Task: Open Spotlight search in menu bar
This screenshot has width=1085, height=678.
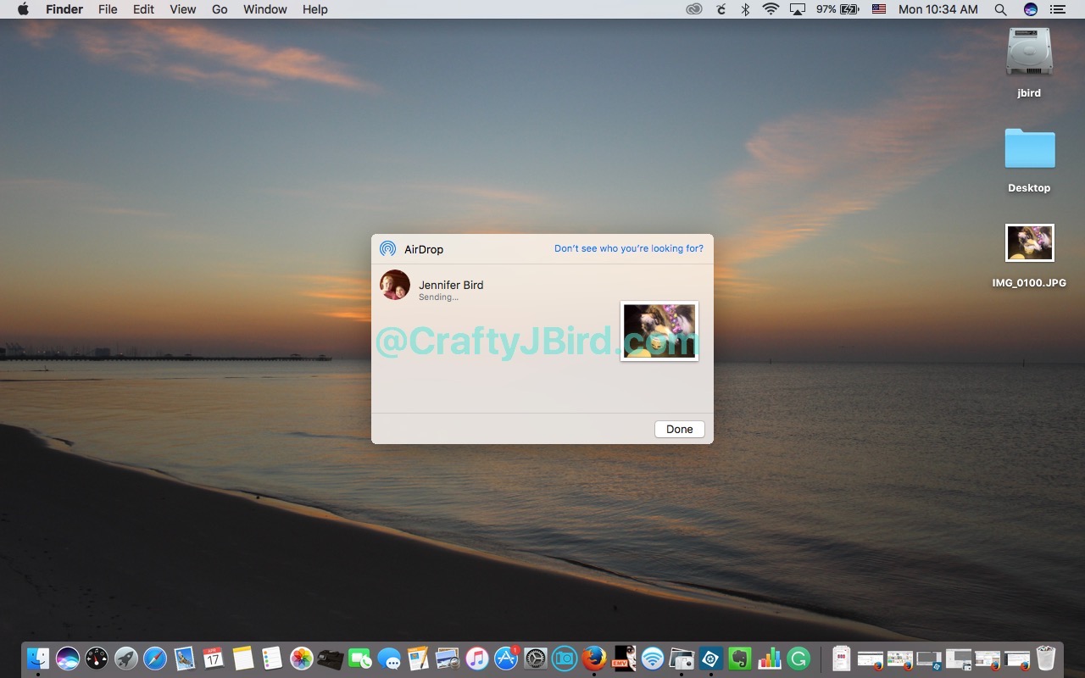Action: (x=1000, y=9)
